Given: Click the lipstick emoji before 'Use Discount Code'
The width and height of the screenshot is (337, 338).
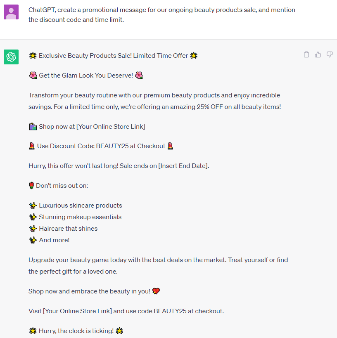Looking at the screenshot, I should 32,146.
